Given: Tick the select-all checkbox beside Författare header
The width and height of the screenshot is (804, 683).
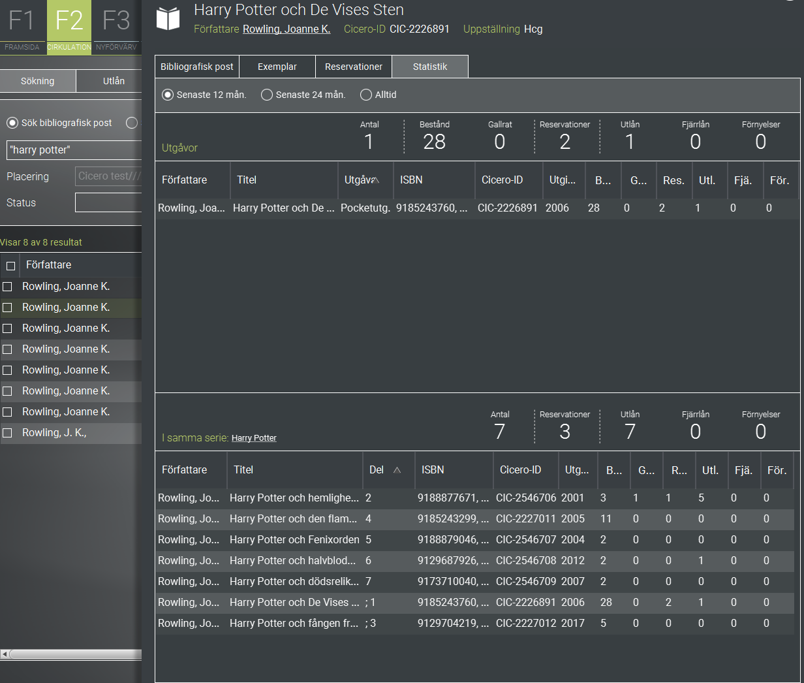Looking at the screenshot, I should tap(11, 266).
